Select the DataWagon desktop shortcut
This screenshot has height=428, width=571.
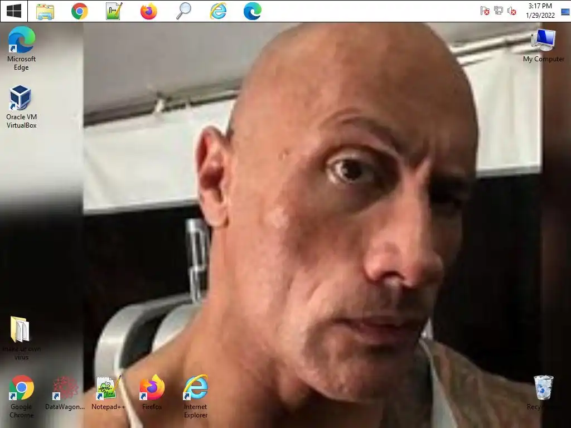coord(65,393)
